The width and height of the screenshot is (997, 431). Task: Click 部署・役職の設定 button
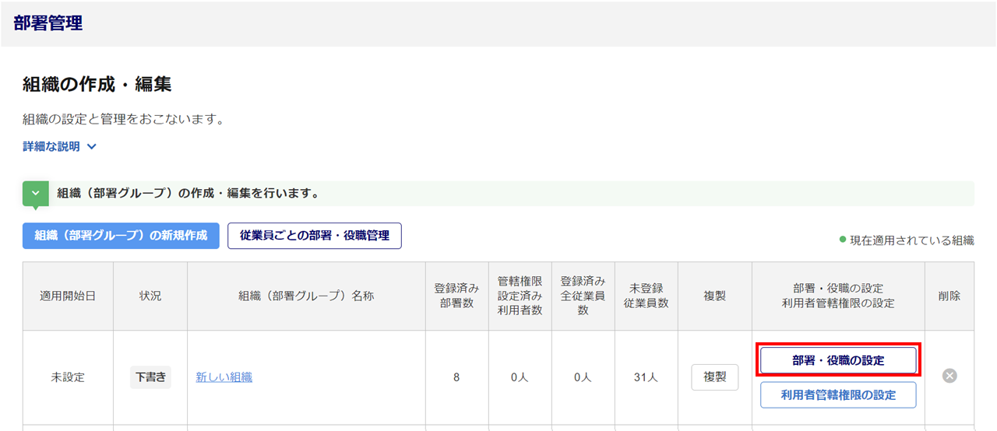point(838,361)
